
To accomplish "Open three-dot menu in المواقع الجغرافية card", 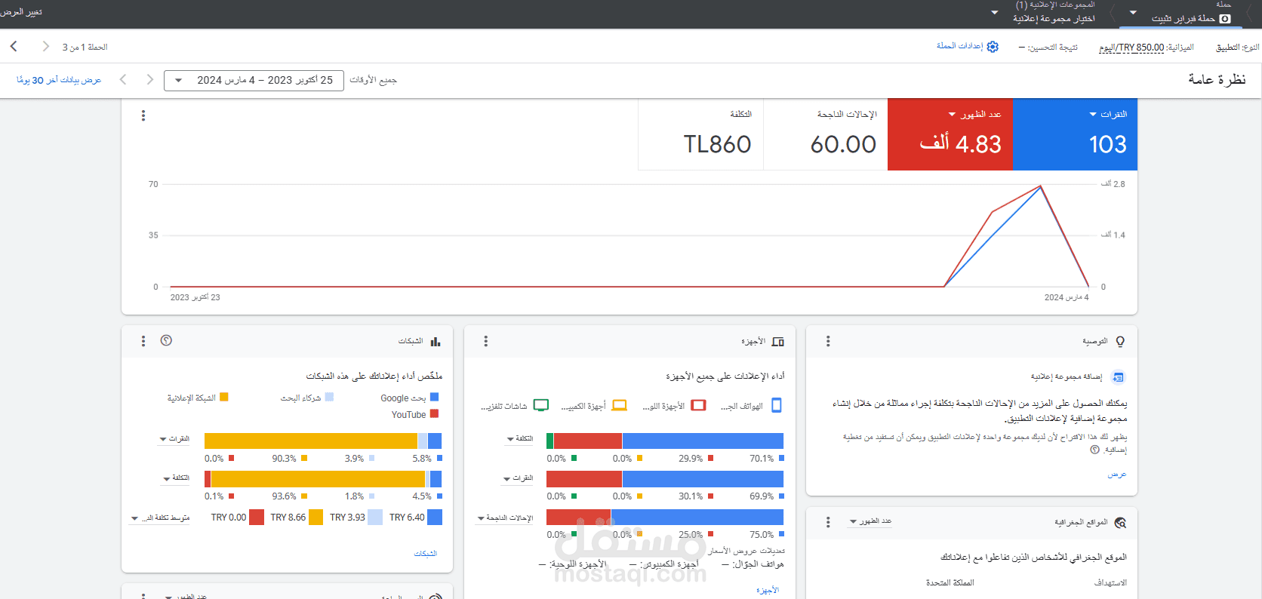I will [828, 522].
